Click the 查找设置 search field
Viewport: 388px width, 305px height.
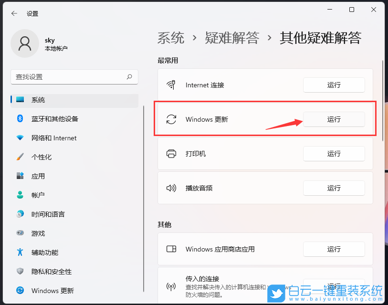tap(74, 77)
